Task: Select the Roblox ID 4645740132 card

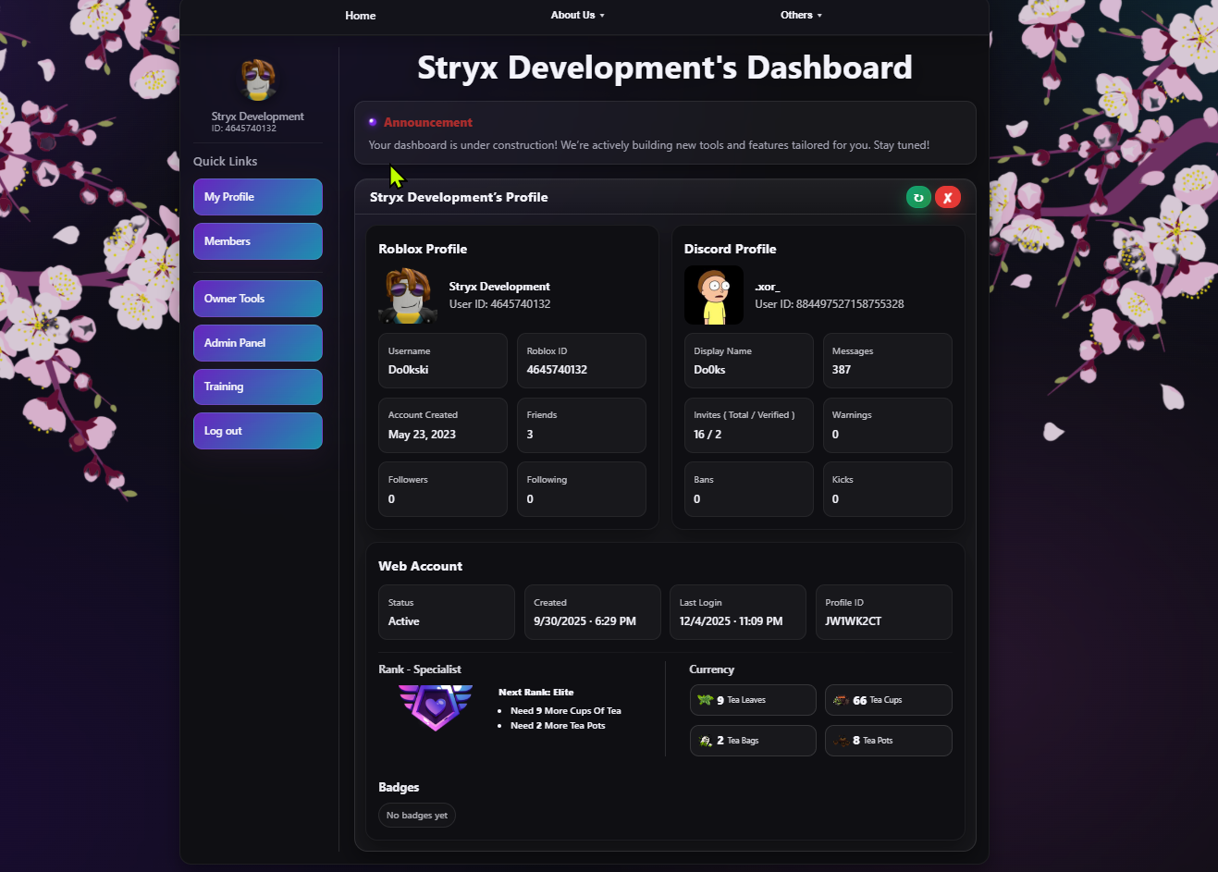Action: pyautogui.click(x=582, y=361)
